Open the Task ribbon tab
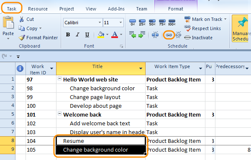The width and height of the screenshot is (251, 160). click(12, 9)
